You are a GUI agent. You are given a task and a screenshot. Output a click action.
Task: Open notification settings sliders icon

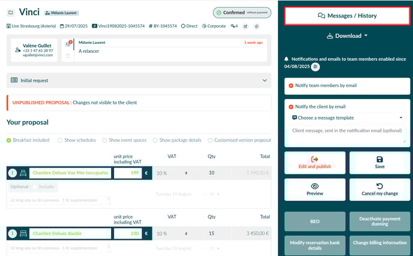coord(316,67)
